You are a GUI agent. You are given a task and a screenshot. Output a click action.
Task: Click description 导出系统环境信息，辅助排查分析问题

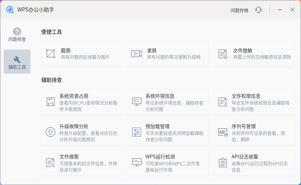(x=174, y=106)
